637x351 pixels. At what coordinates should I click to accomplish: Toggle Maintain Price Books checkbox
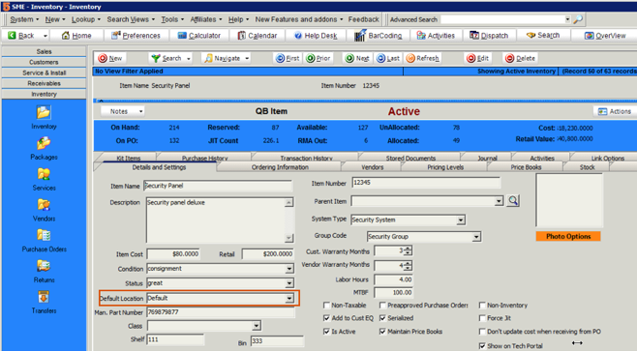(382, 332)
